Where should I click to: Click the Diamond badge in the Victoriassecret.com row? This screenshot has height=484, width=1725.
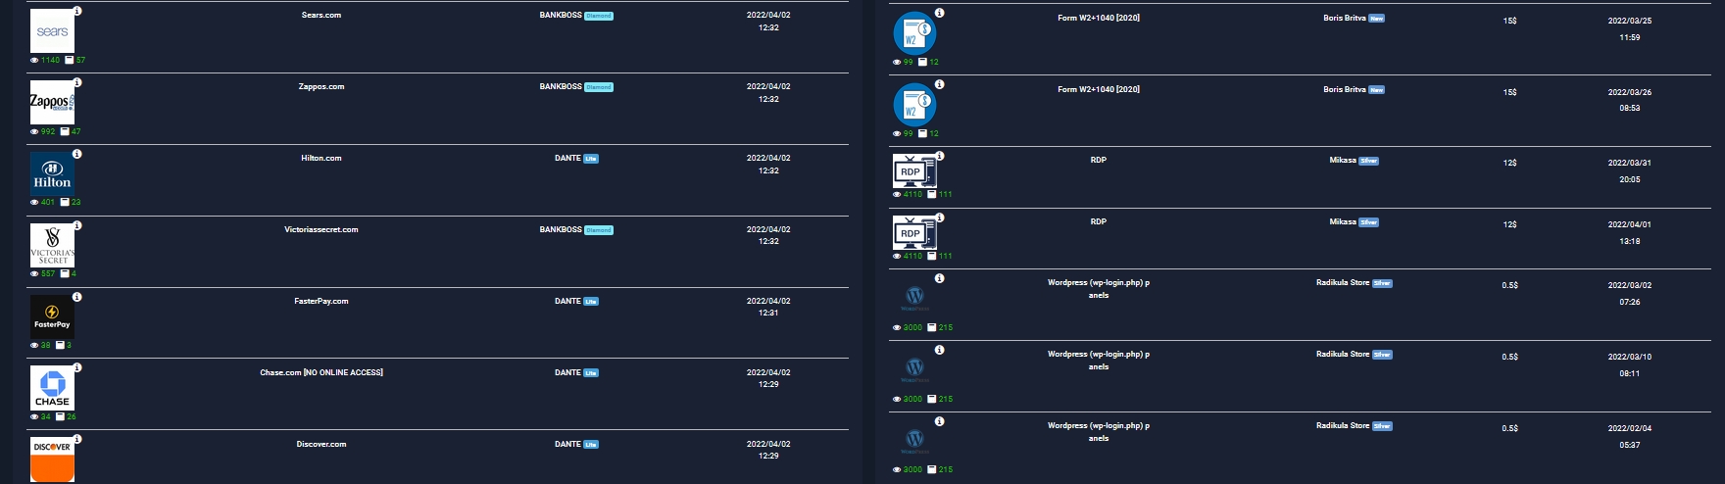tap(599, 230)
